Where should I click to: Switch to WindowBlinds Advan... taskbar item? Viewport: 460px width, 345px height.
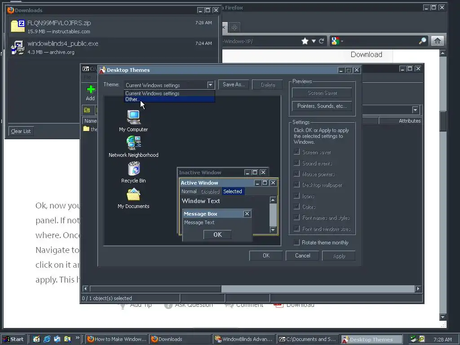243,339
